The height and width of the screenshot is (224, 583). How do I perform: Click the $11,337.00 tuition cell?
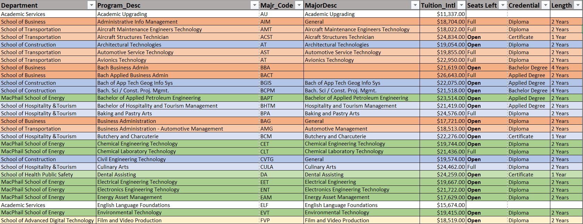pos(451,14)
